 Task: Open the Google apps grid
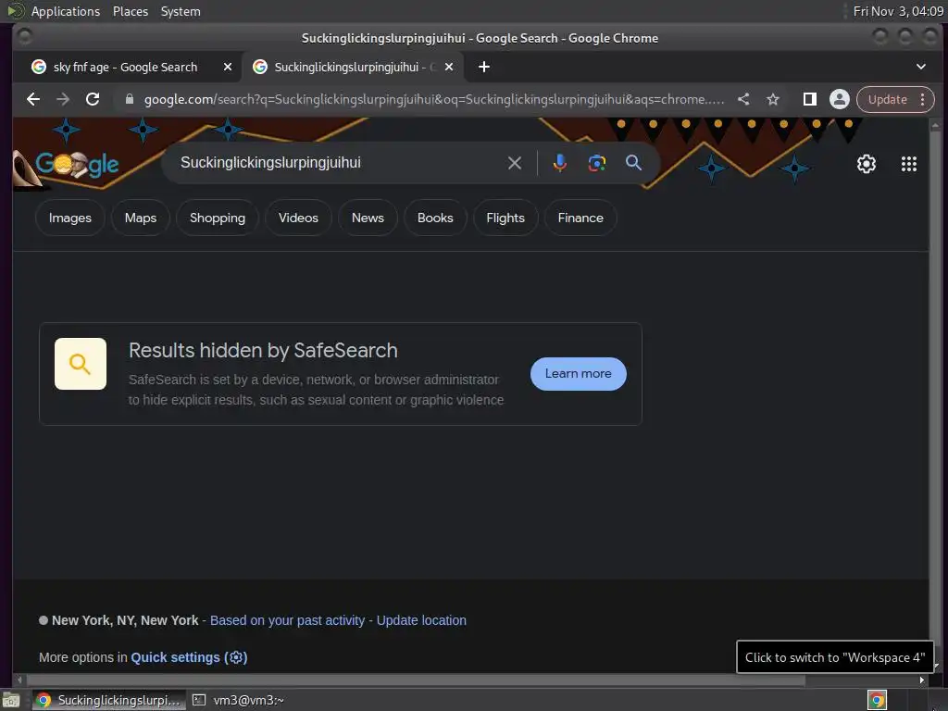pos(909,164)
